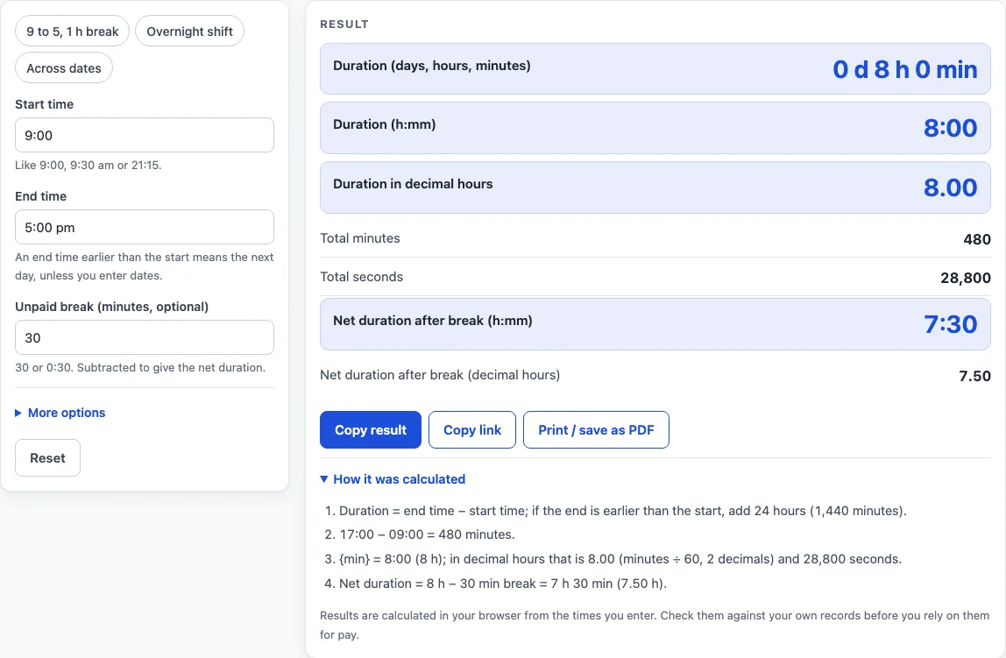The height and width of the screenshot is (658, 1006).
Task: Click the 'Duration (days, hours, minutes)' label
Action: coord(432,66)
